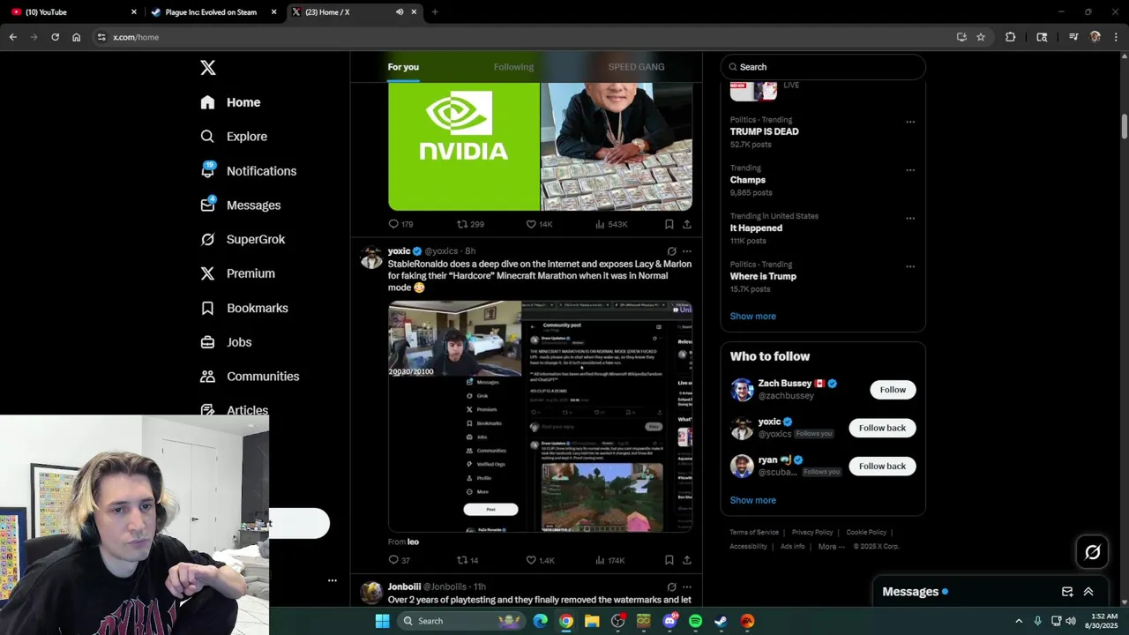Screen dimensions: 1129x635
Task: Expand the More footer menu
Action: (x=831, y=547)
